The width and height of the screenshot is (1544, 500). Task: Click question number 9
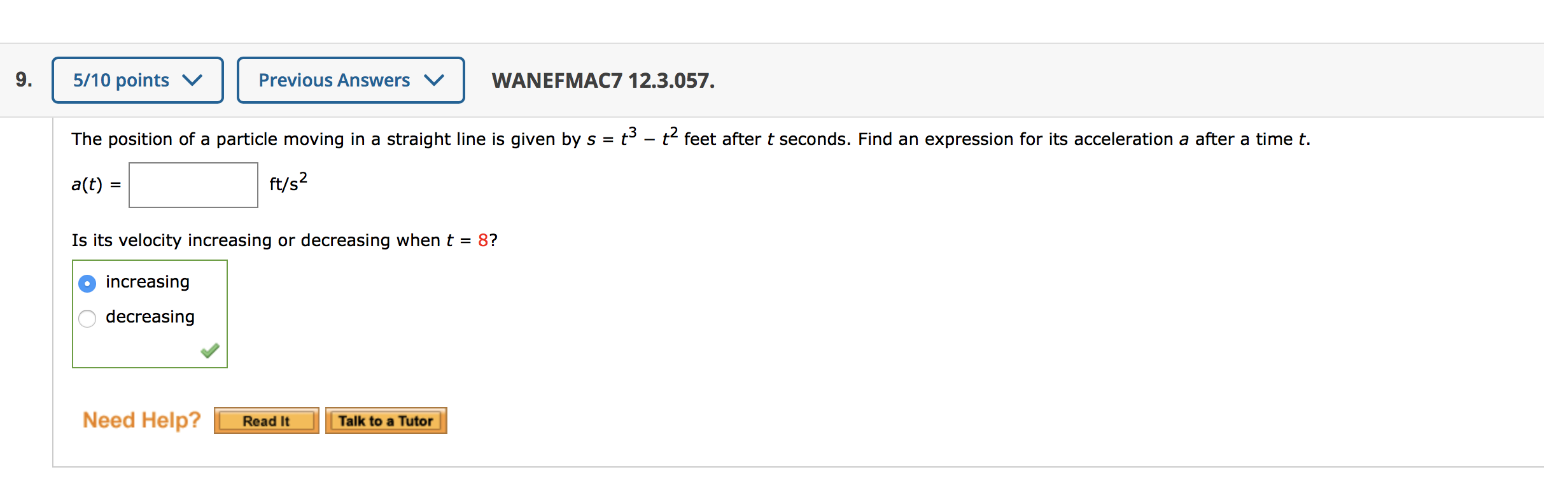point(21,79)
